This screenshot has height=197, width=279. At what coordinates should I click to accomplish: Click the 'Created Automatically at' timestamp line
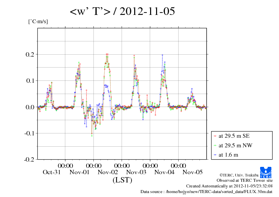point(229,186)
